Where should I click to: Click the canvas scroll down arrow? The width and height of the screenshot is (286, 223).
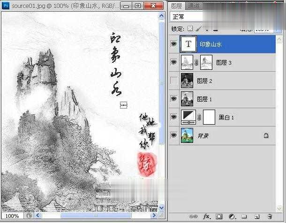[x=161, y=208]
